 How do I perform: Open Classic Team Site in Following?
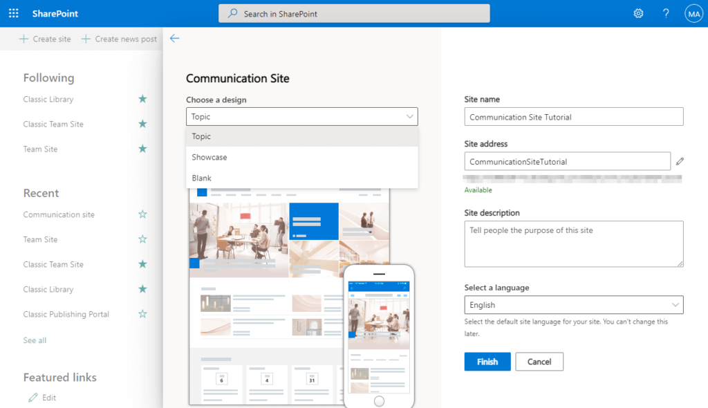53,124
